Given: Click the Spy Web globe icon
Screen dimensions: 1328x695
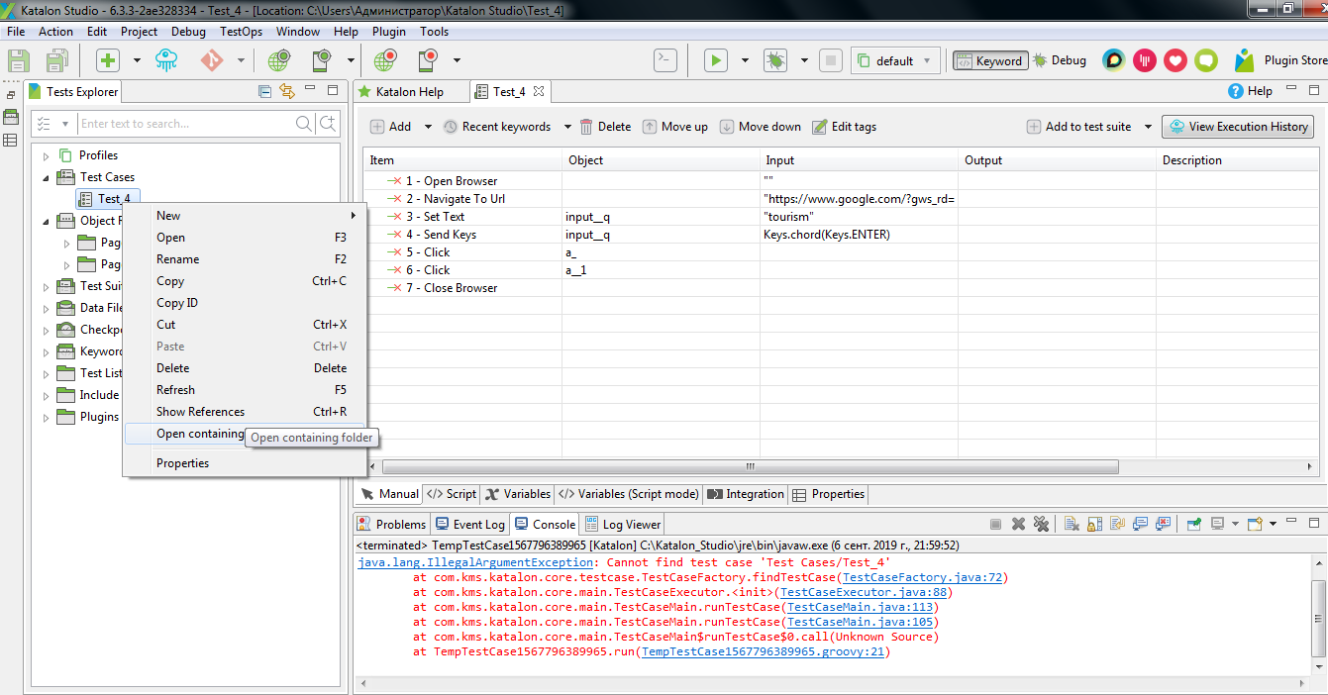Looking at the screenshot, I should pyautogui.click(x=278, y=60).
